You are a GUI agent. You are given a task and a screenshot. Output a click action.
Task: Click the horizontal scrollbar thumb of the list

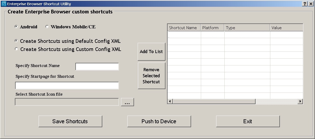(x=214, y=101)
